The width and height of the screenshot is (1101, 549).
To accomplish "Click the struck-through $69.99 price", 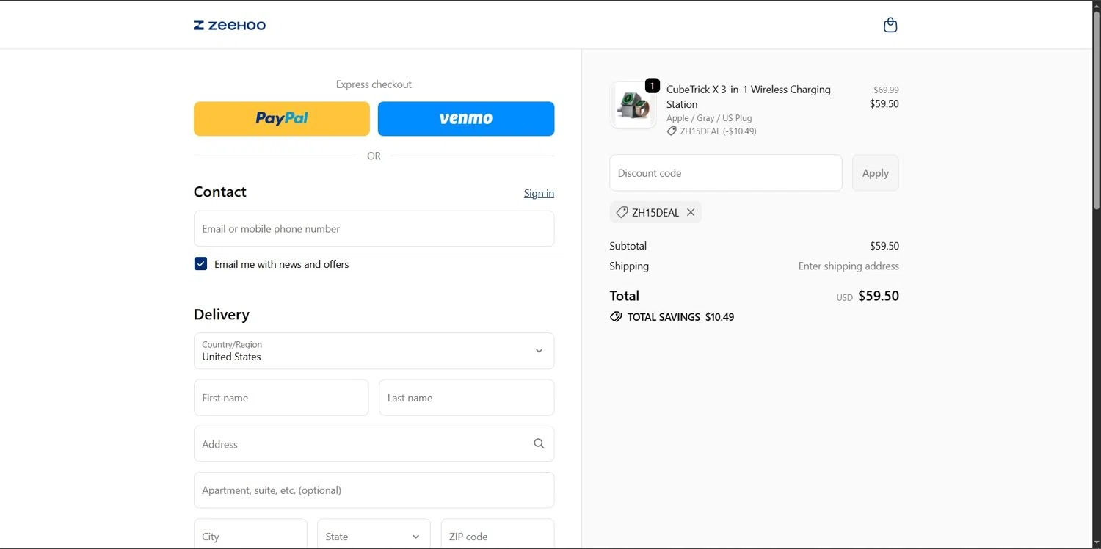I will click(x=886, y=90).
